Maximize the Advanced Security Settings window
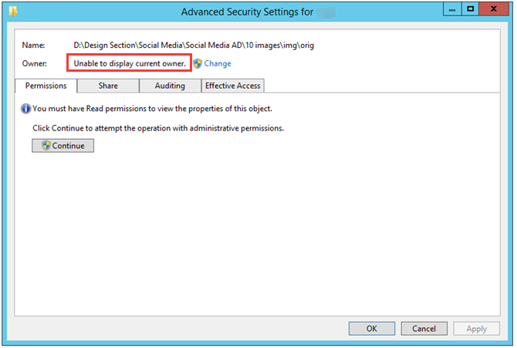Image resolution: width=517 pixels, height=348 pixels. [470, 9]
